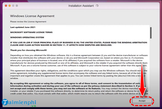
Task: Click the "Windows License Agreement" heading
Action: [x=32, y=16]
